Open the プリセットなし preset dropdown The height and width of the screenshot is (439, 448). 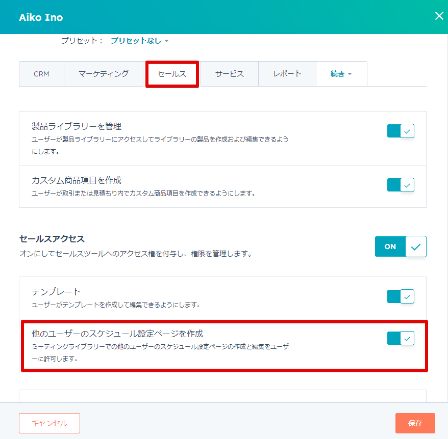point(139,41)
